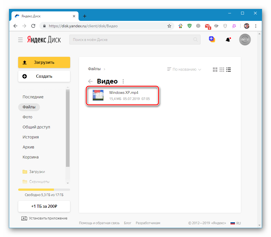The width and height of the screenshot is (271, 237).
Task: Change language via RU flag
Action: (x=236, y=223)
